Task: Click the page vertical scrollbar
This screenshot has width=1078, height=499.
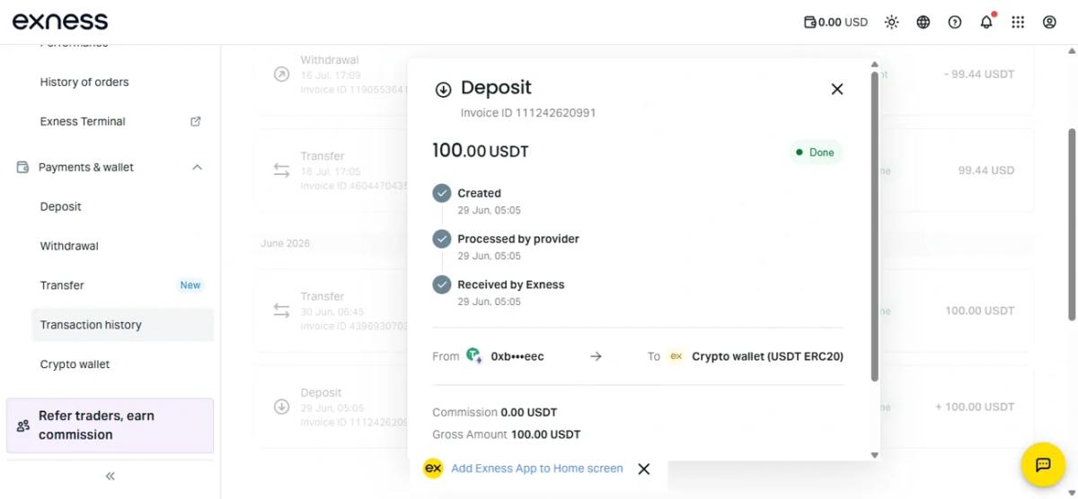Action: [1071, 223]
